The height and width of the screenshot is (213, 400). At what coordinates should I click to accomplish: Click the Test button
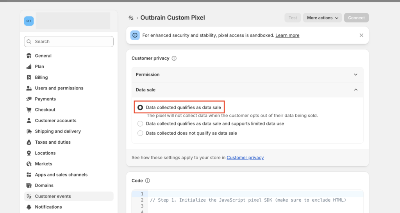point(293,18)
